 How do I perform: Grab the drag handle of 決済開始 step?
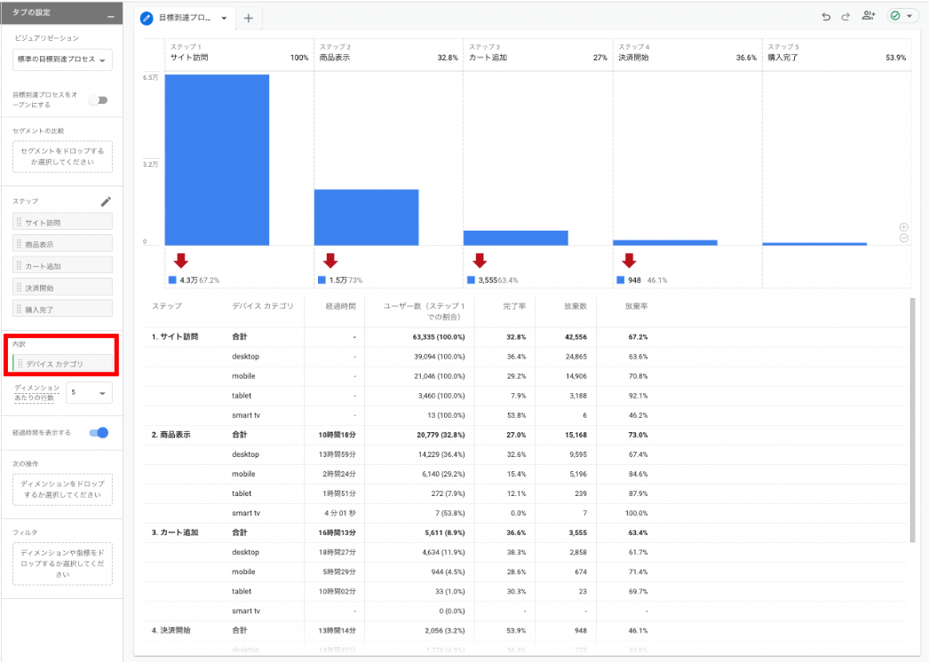(x=19, y=288)
